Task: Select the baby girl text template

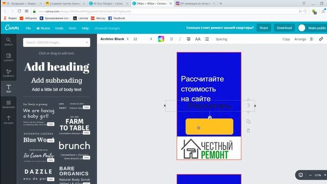Action: pyautogui.click(x=39, y=114)
